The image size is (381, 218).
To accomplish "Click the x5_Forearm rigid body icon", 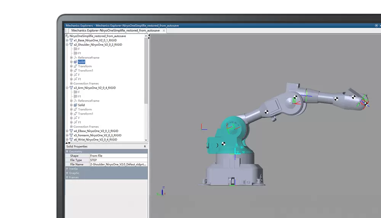I will coord(71,135).
